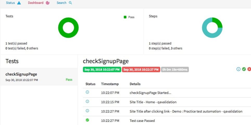Switch to the Dashboard view label
251x125 pixels.
pos(36,3)
